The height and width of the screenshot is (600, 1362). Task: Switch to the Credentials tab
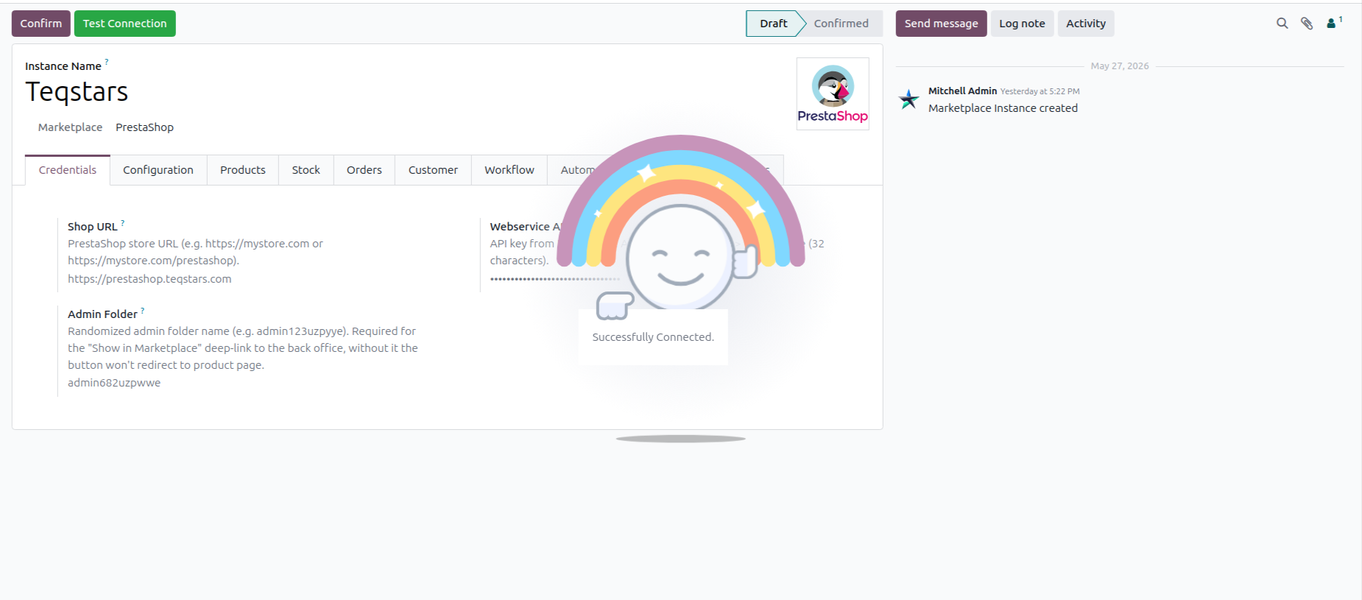[x=68, y=170]
